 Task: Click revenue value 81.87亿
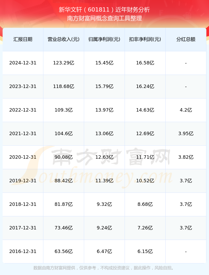[64, 204]
